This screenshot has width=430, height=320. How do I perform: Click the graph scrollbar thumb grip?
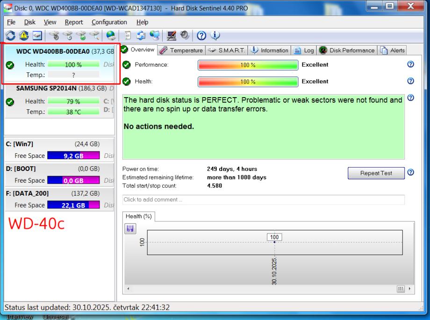point(401,289)
